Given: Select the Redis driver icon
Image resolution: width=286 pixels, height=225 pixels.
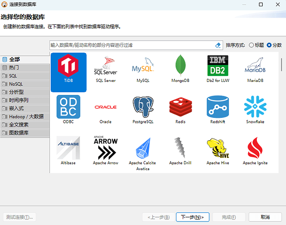Looking at the screenshot, I should [x=180, y=107].
